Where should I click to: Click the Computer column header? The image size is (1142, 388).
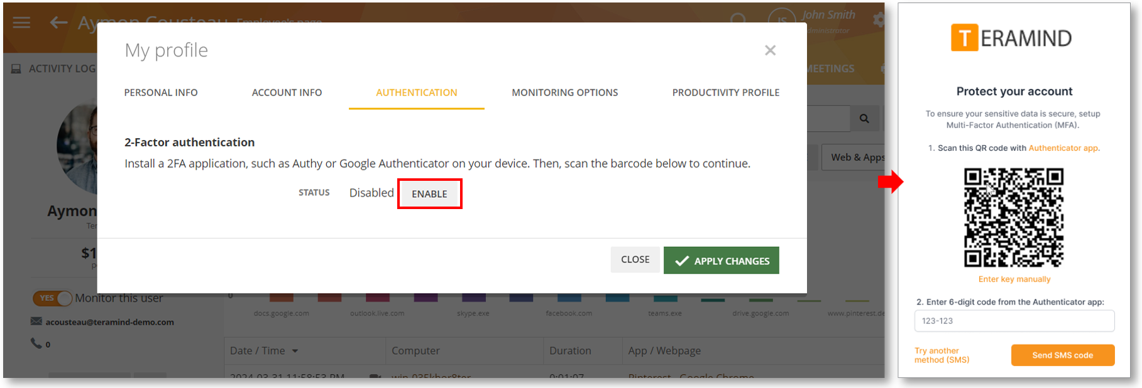pos(415,351)
